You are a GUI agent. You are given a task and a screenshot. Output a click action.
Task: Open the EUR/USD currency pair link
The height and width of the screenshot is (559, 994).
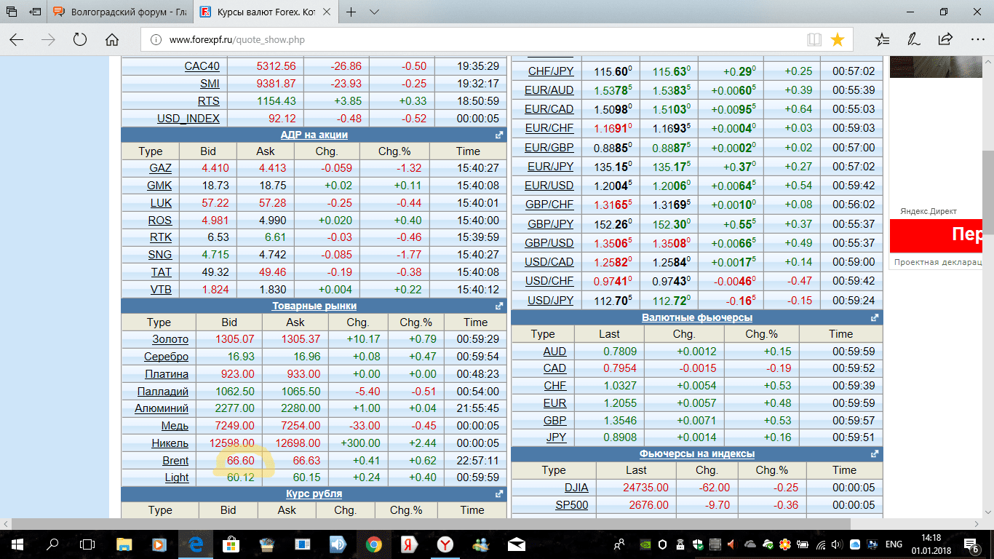tap(549, 186)
